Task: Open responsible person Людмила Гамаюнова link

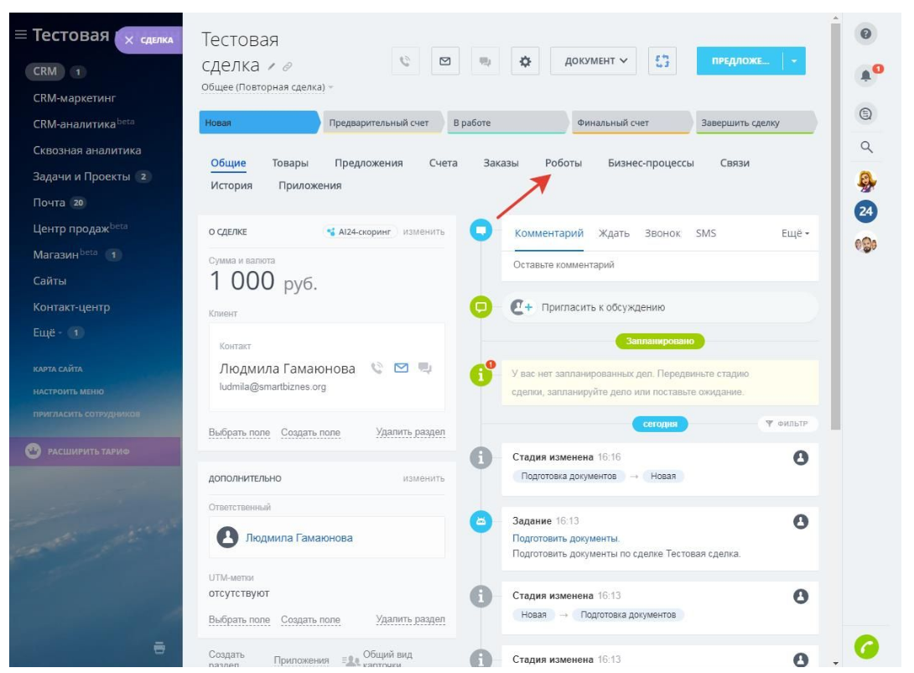Action: 299,538
